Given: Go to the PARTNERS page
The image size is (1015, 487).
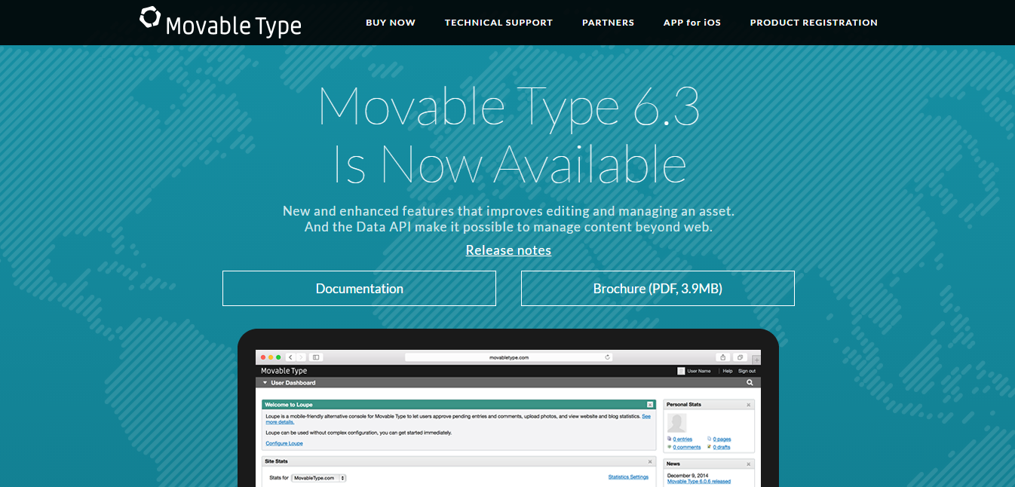Looking at the screenshot, I should [608, 23].
